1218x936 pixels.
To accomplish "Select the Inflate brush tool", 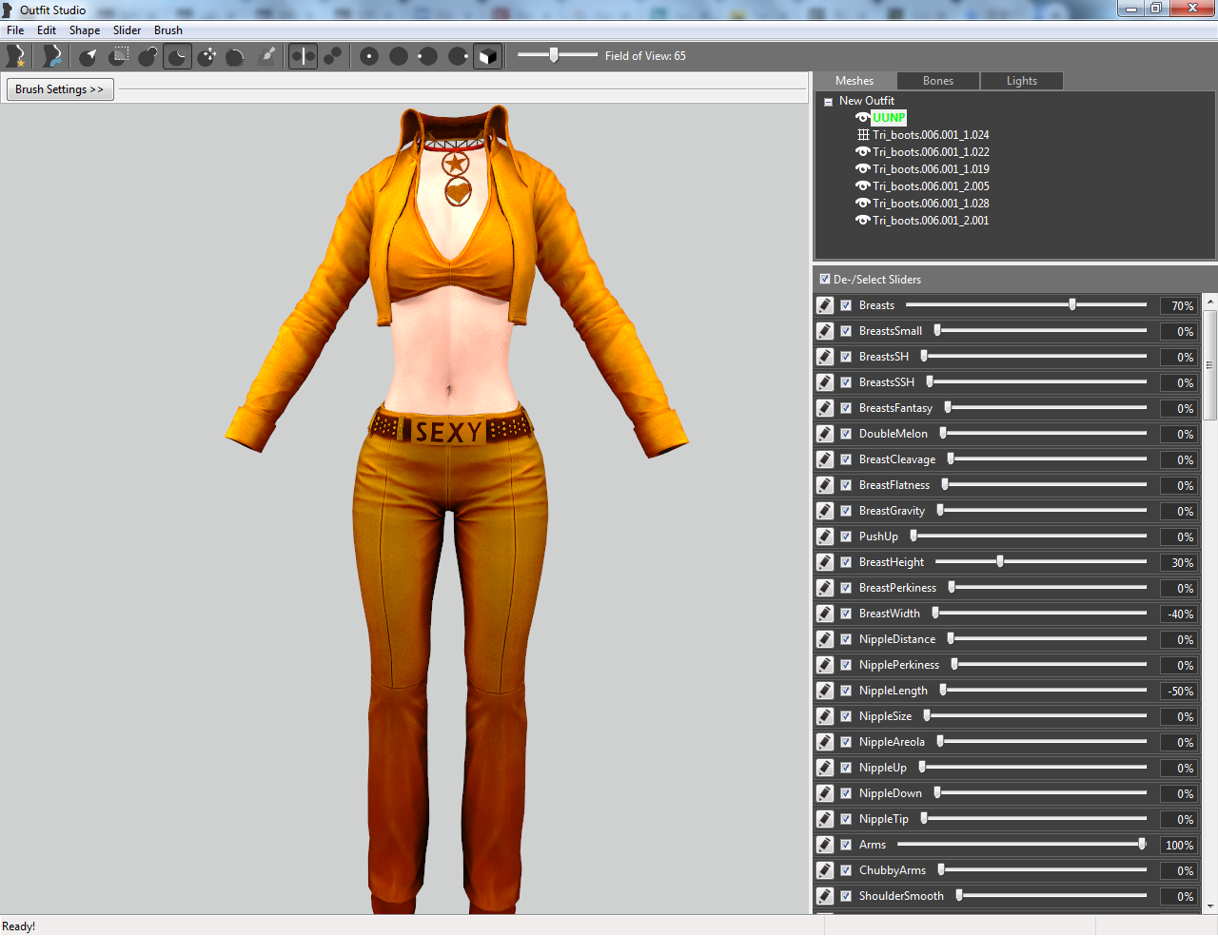I will click(148, 56).
